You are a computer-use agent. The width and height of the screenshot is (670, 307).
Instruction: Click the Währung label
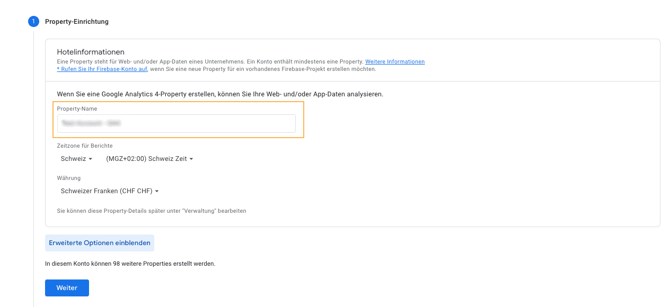pyautogui.click(x=69, y=178)
